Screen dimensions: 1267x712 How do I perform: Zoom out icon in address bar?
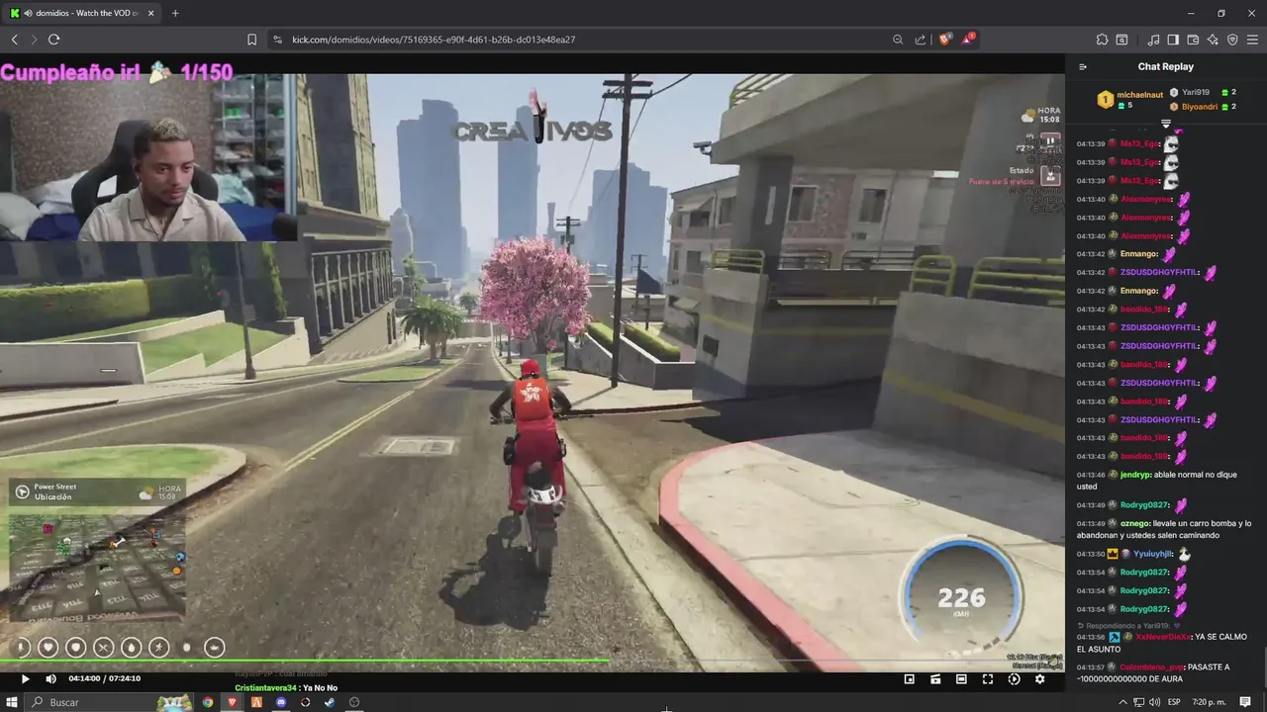898,40
